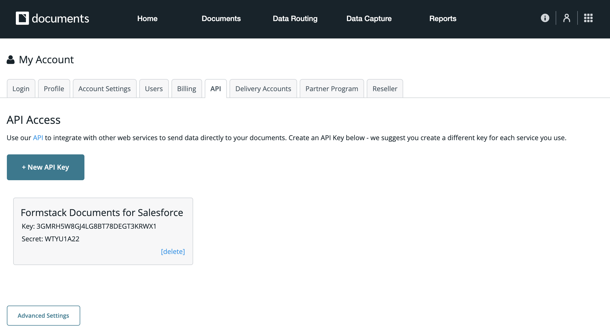Viewport: 610px width, 333px height.
Task: Create a New API Key
Action: coord(46,167)
